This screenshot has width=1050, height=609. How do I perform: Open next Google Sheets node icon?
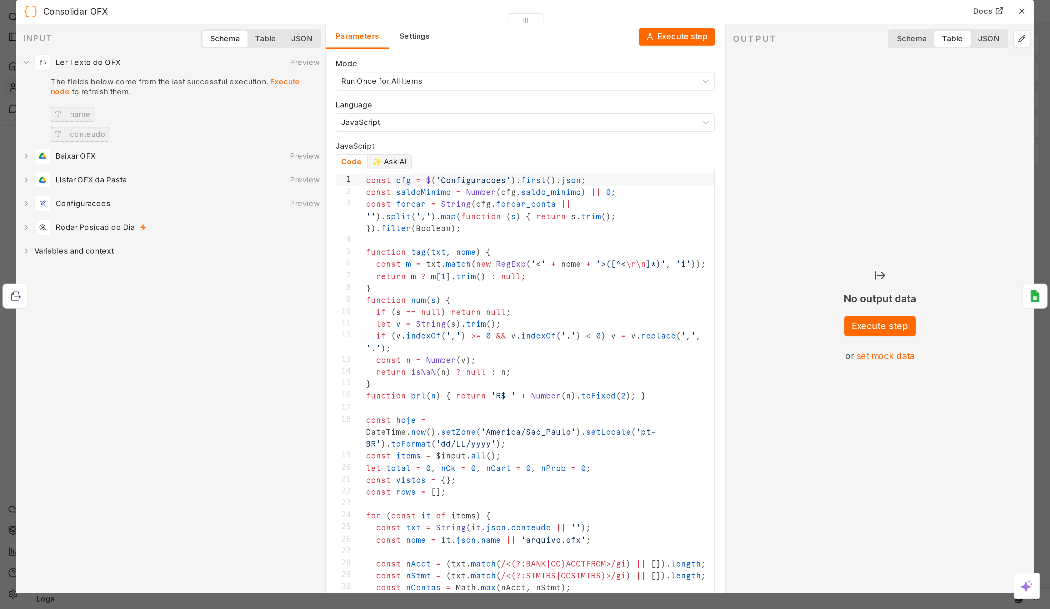1035,296
